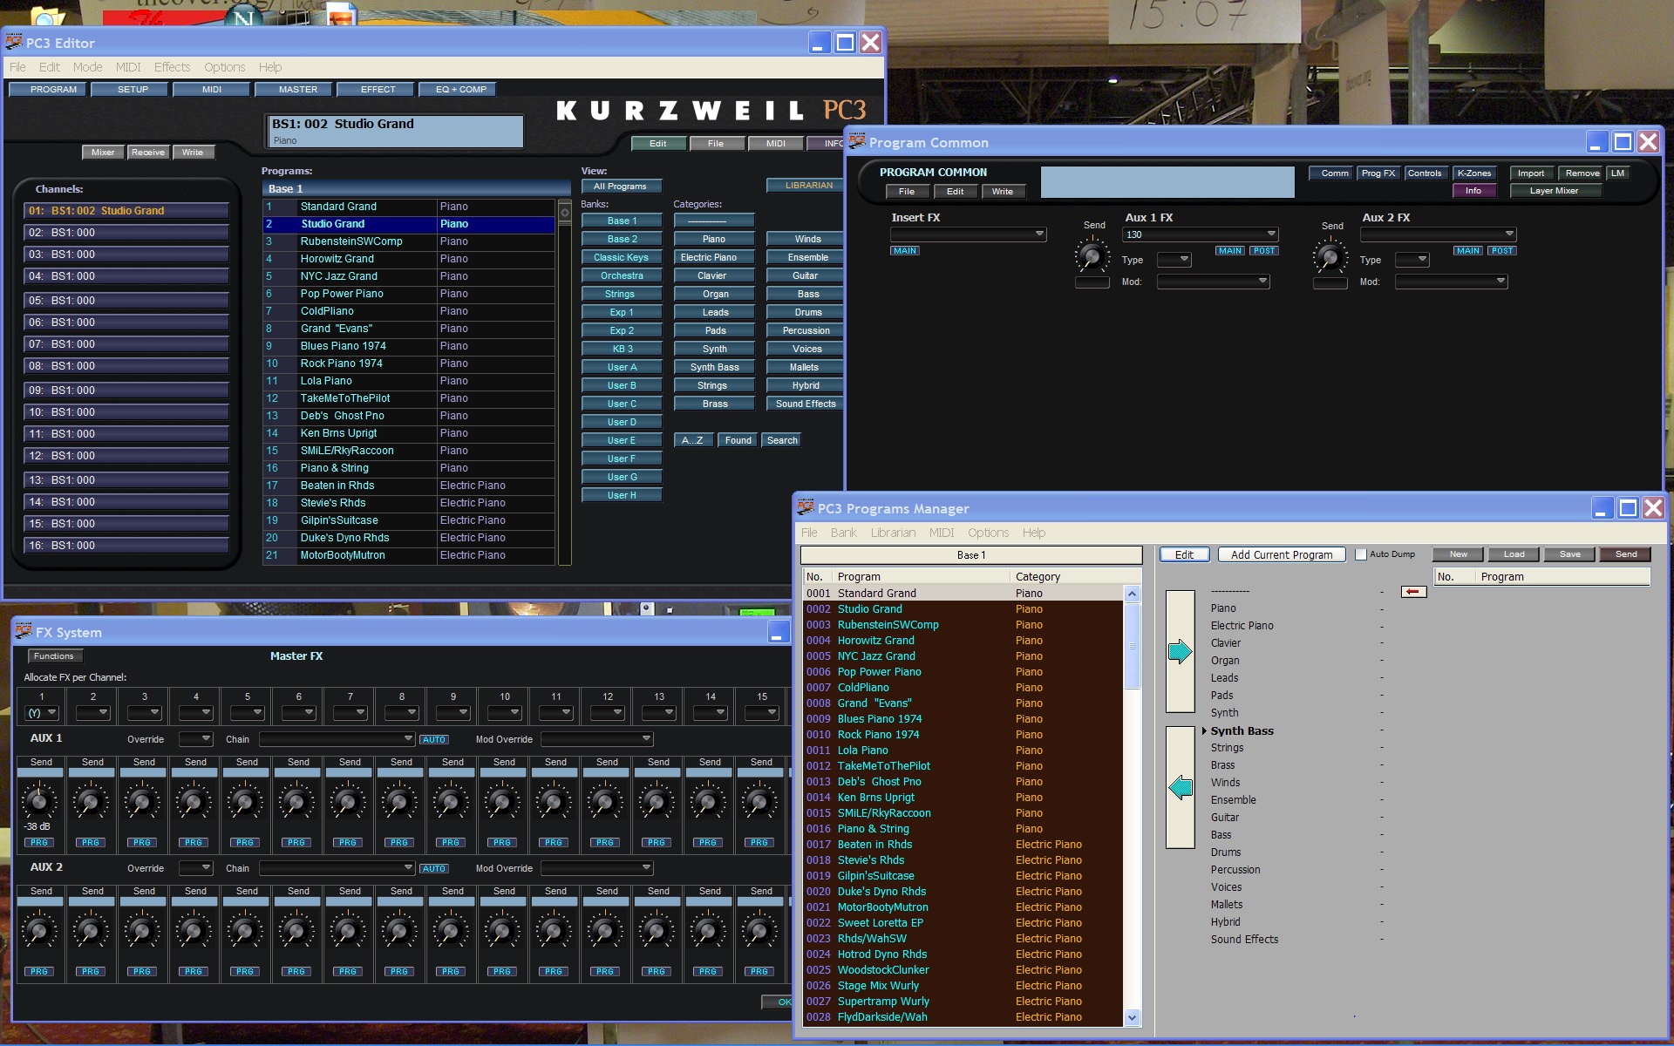The height and width of the screenshot is (1046, 1674).
Task: Click the FX System title bar icon
Action: (23, 631)
